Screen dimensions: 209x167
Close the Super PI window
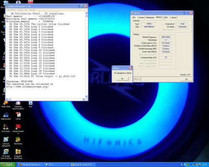tap(86, 6)
